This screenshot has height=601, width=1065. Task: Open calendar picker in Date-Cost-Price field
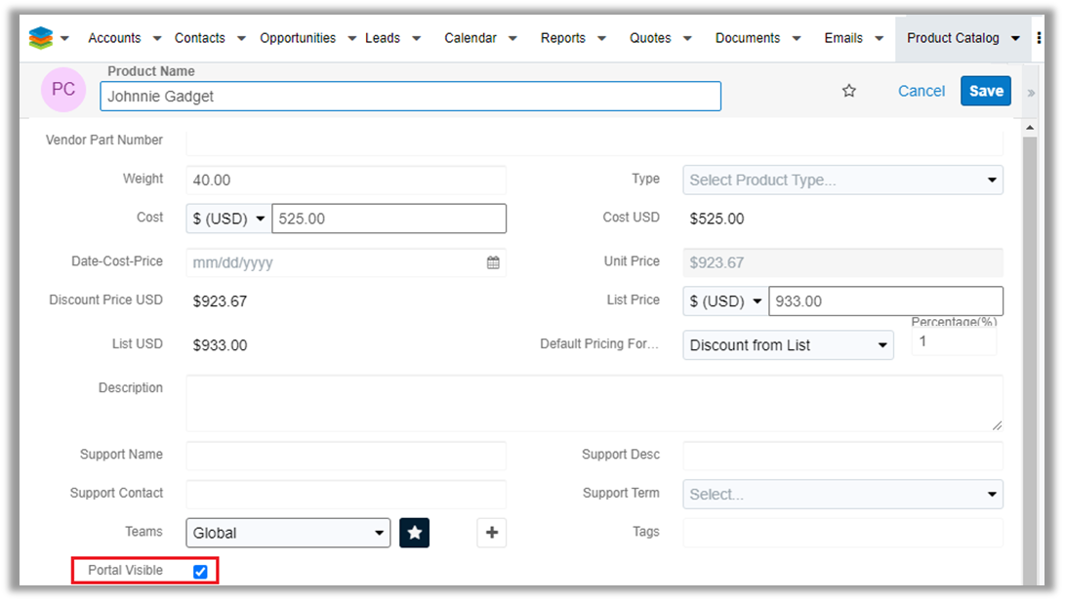pos(493,262)
